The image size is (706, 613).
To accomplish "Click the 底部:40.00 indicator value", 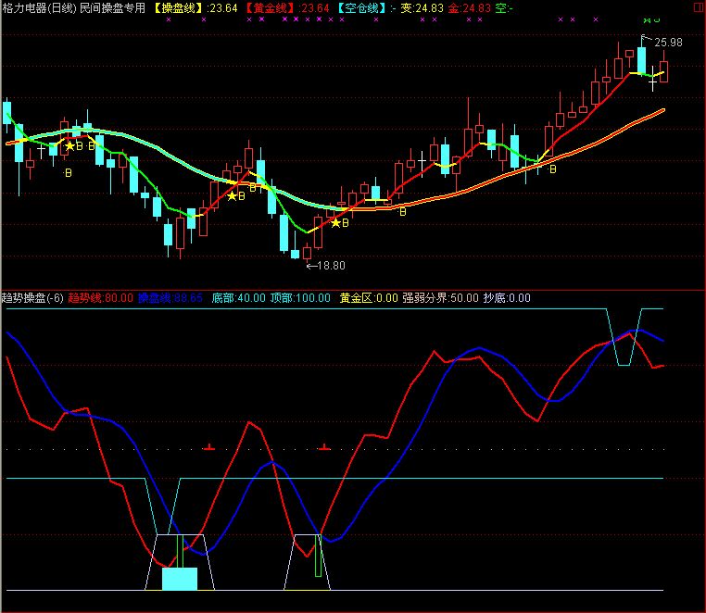I will click(239, 298).
